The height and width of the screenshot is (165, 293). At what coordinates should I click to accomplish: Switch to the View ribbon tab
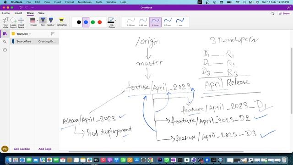[41, 13]
